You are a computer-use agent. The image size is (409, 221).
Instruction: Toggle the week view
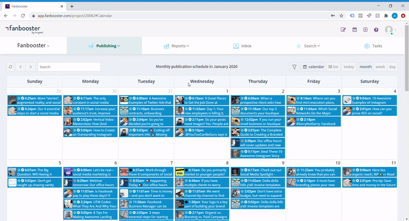pyautogui.click(x=380, y=67)
